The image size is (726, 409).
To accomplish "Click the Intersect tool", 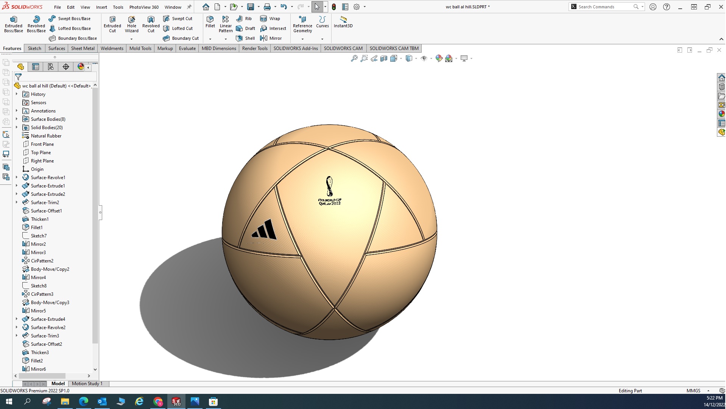I will (273, 28).
